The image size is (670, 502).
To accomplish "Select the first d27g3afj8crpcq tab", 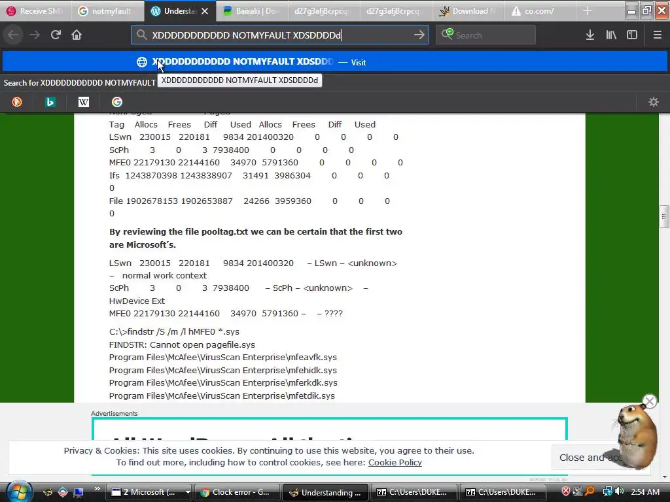I will [x=324, y=11].
